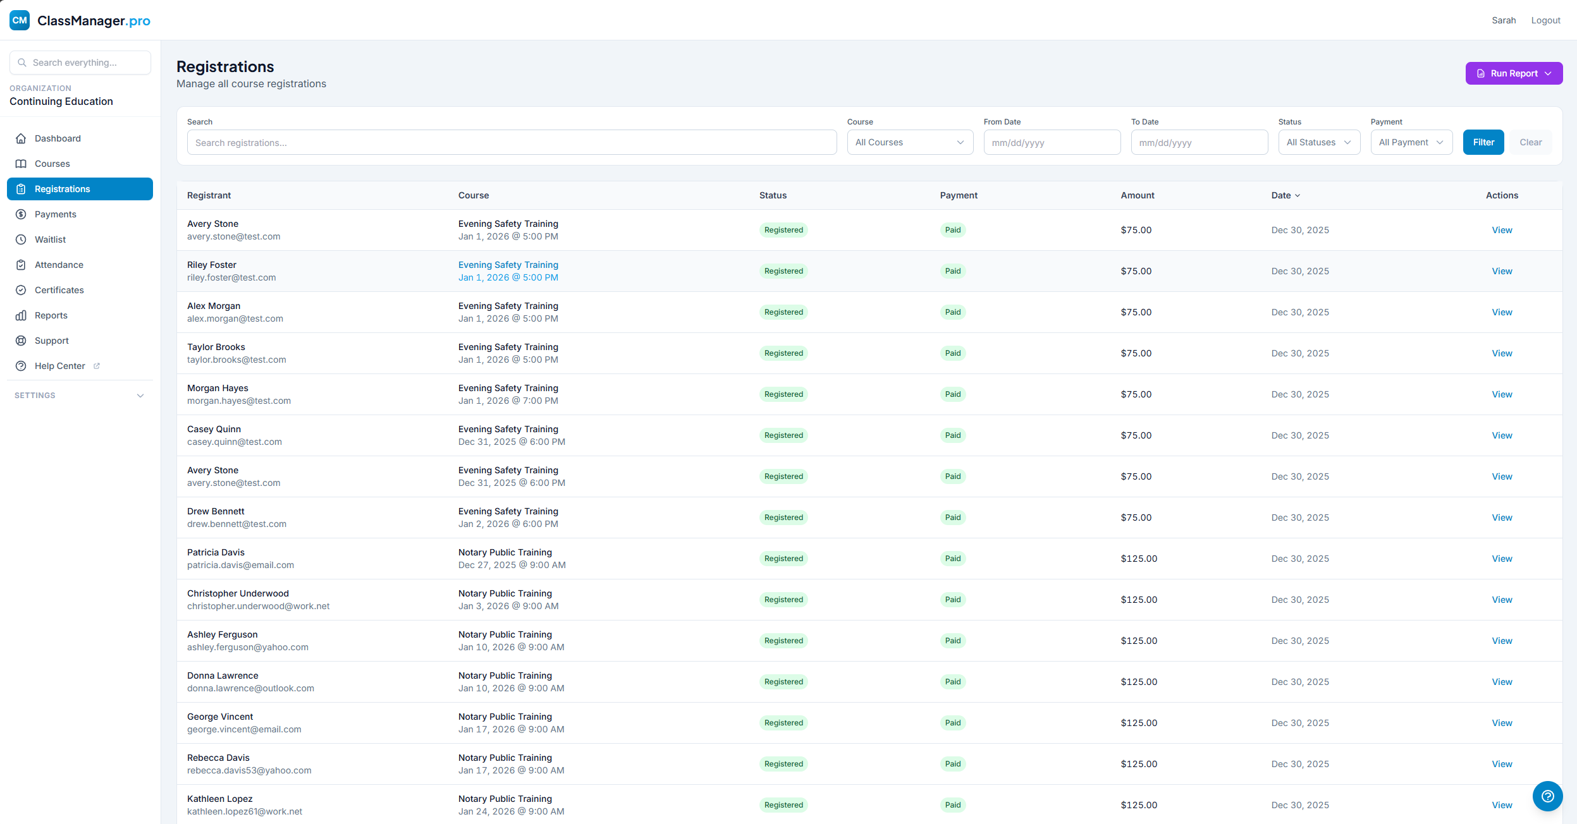Click the Certificates badge icon
The height and width of the screenshot is (824, 1577).
pos(21,290)
